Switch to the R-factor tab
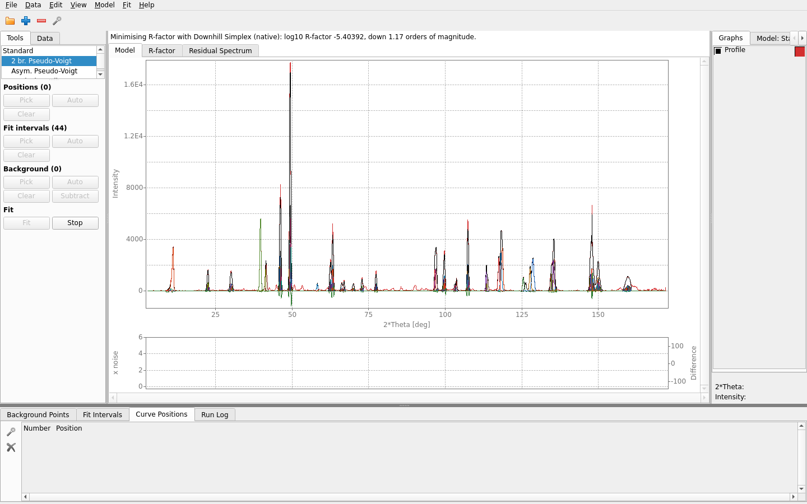Viewport: 807px width, 504px height. click(x=162, y=51)
